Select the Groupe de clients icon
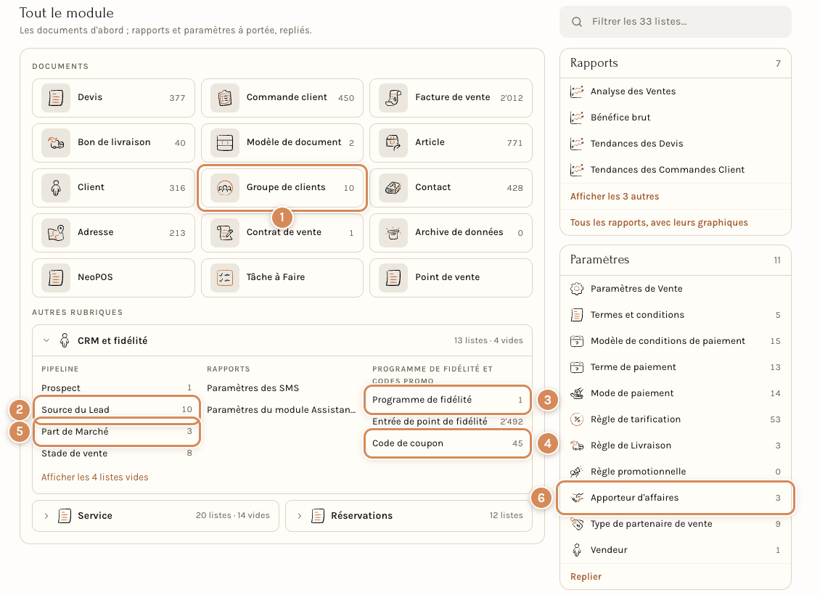 click(x=225, y=188)
